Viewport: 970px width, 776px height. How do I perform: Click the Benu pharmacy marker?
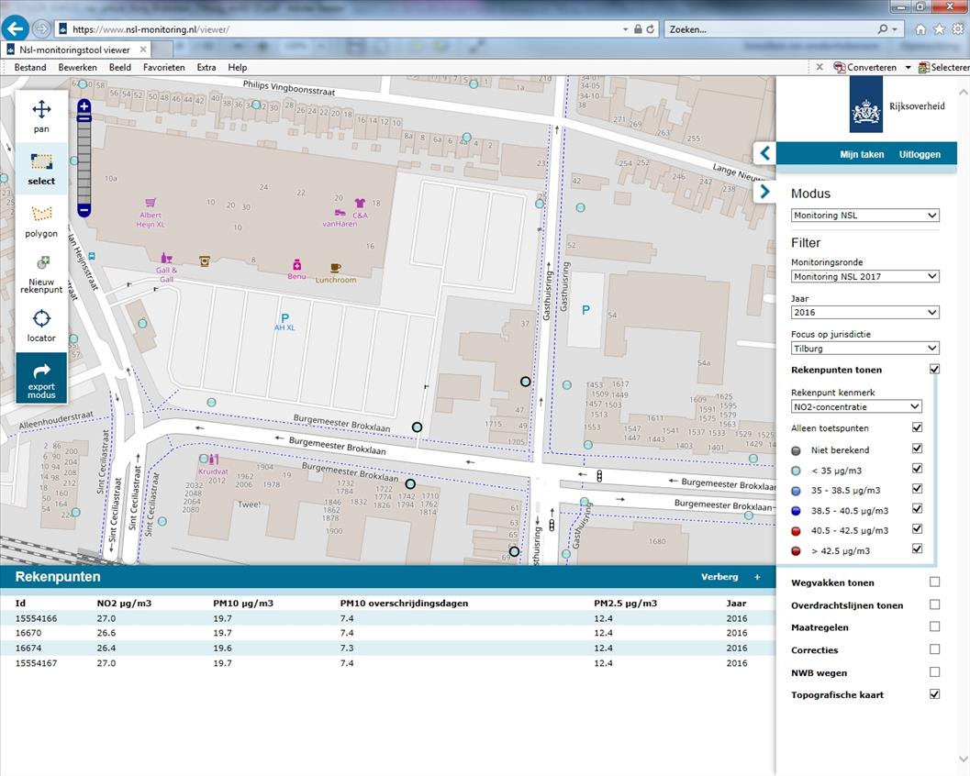click(297, 265)
